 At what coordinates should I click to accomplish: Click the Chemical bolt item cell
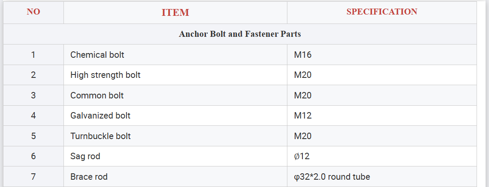pos(97,55)
